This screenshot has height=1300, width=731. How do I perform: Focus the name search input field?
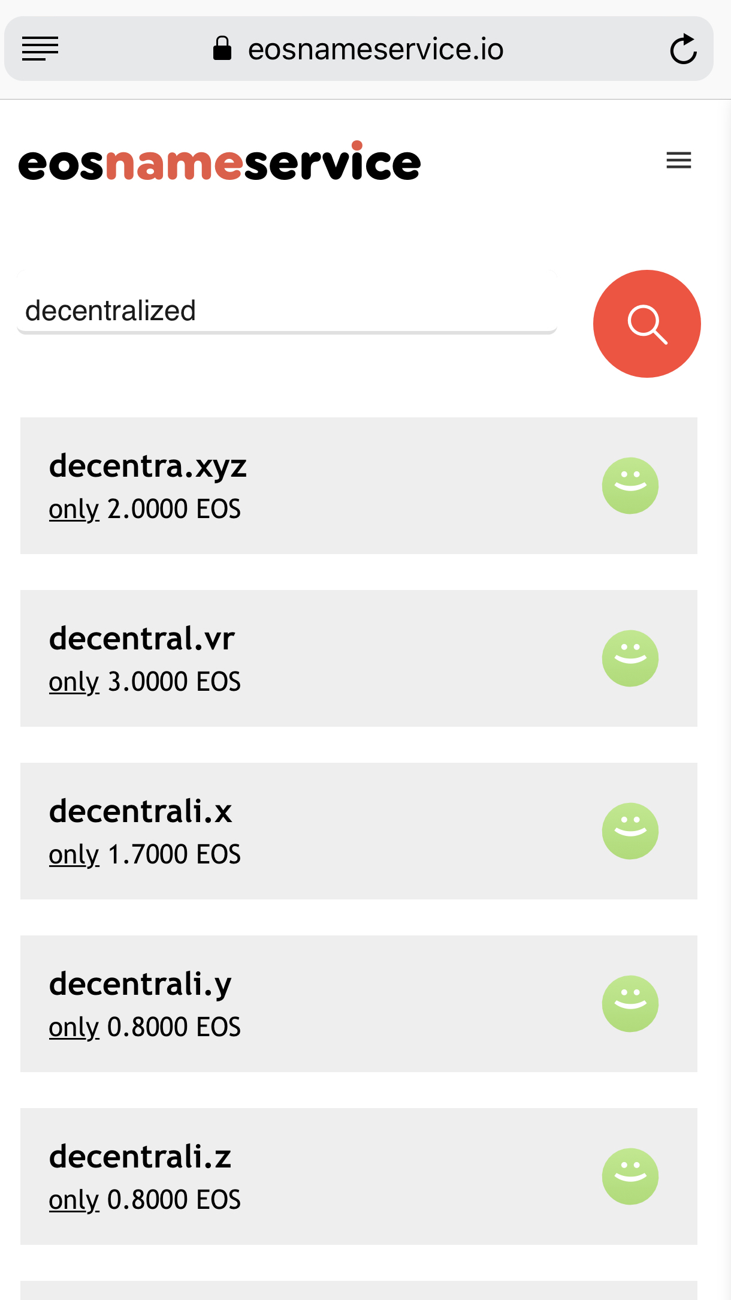(x=288, y=311)
